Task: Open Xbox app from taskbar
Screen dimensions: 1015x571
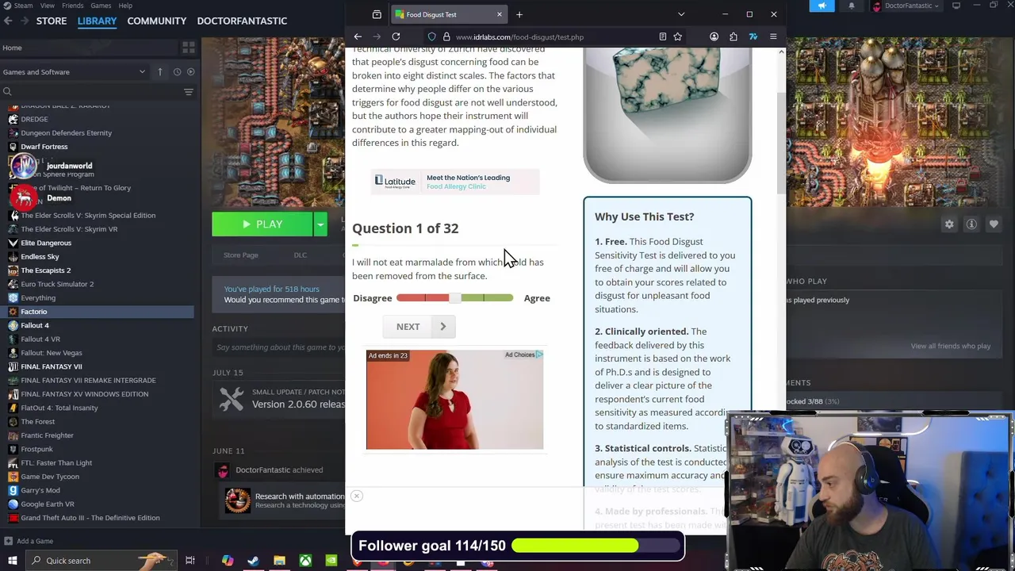Action: click(305, 561)
